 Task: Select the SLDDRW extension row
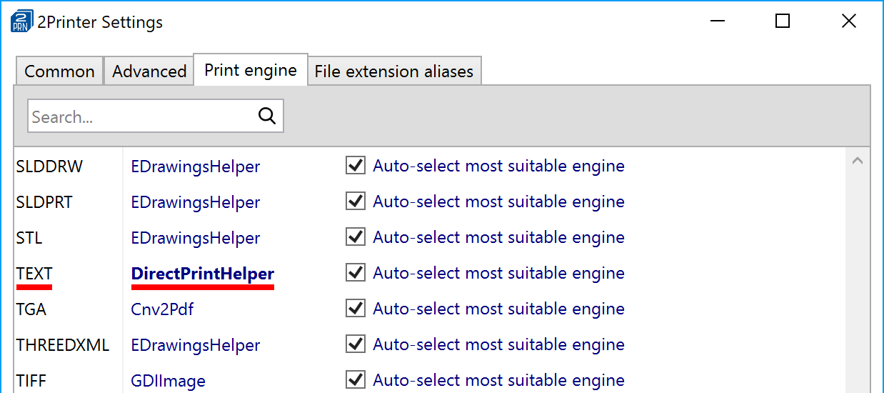tap(49, 166)
